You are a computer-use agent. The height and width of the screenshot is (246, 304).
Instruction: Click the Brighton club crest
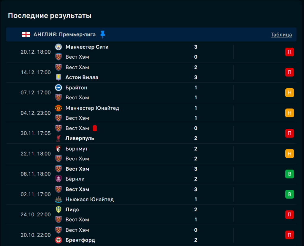pyautogui.click(x=58, y=87)
